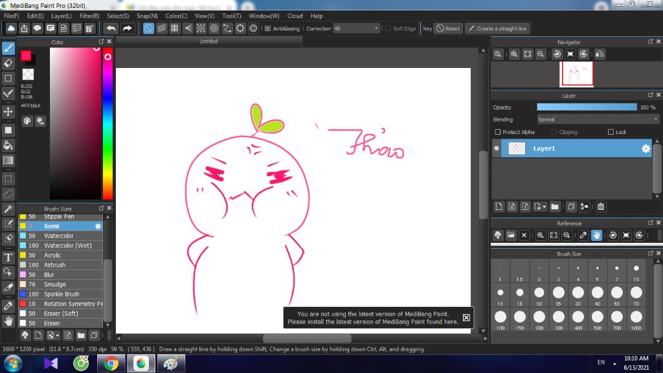Select the Airbrush brush

coord(61,265)
